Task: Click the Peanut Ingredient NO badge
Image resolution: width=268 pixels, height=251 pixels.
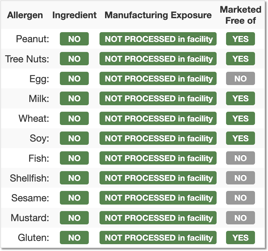Action: [74, 39]
